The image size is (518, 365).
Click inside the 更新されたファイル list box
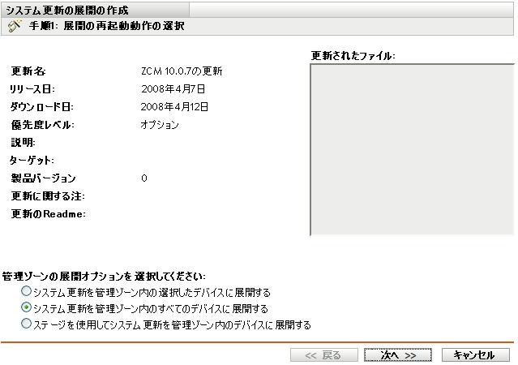tap(412, 149)
